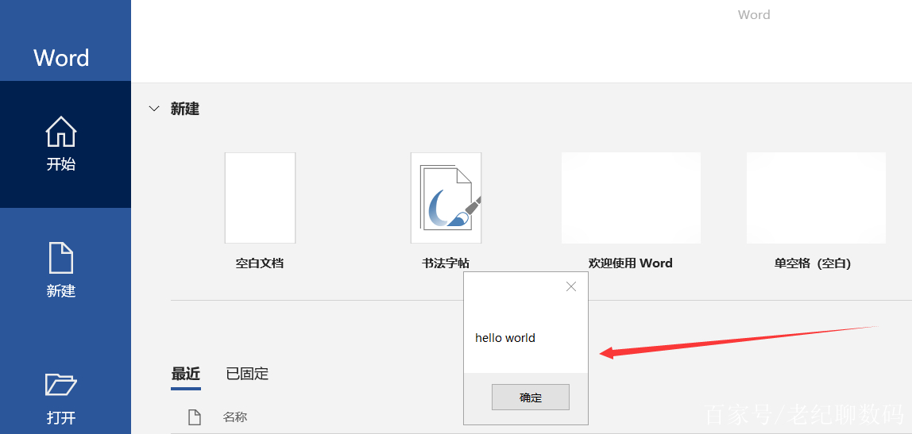Screen dimensions: 912x434
Task: Switch to the 已固定 tab
Action: coord(247,373)
